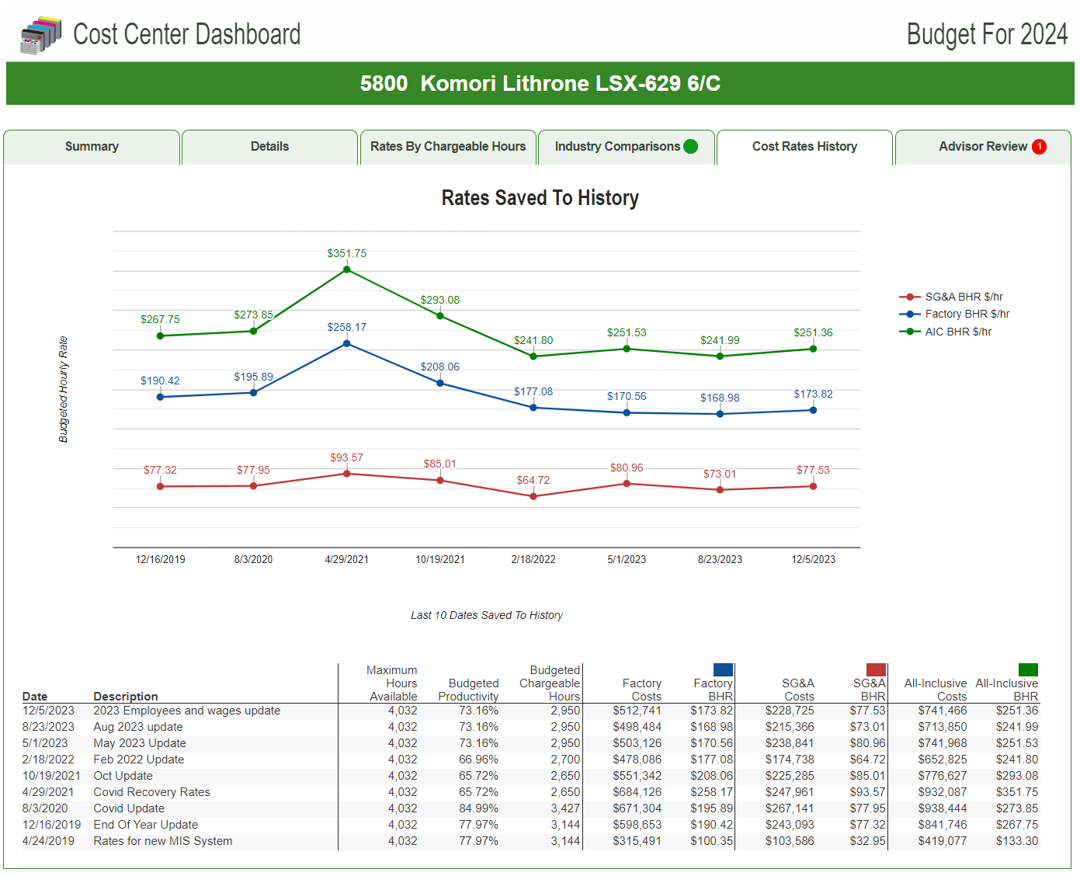Click the All-Inclusive Costs column header
Viewport: 1080px width, 876px height.
pos(936,690)
